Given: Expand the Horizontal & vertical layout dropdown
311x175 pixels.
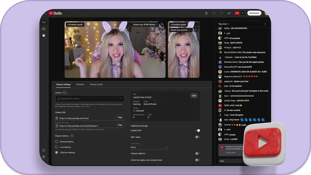Looking at the screenshot, I should click(x=90, y=99).
